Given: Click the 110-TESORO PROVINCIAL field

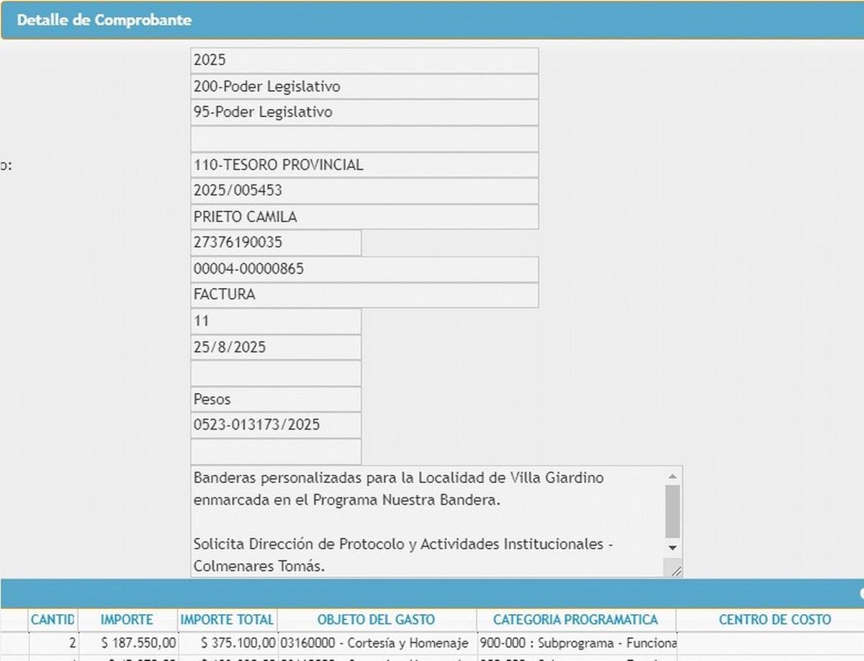Looking at the screenshot, I should [364, 165].
